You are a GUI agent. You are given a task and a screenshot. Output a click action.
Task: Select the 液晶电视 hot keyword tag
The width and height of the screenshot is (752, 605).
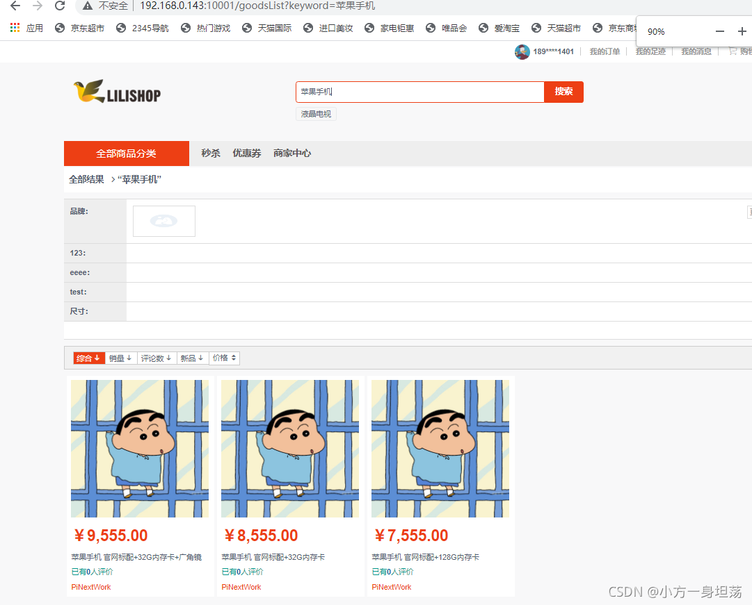point(316,114)
